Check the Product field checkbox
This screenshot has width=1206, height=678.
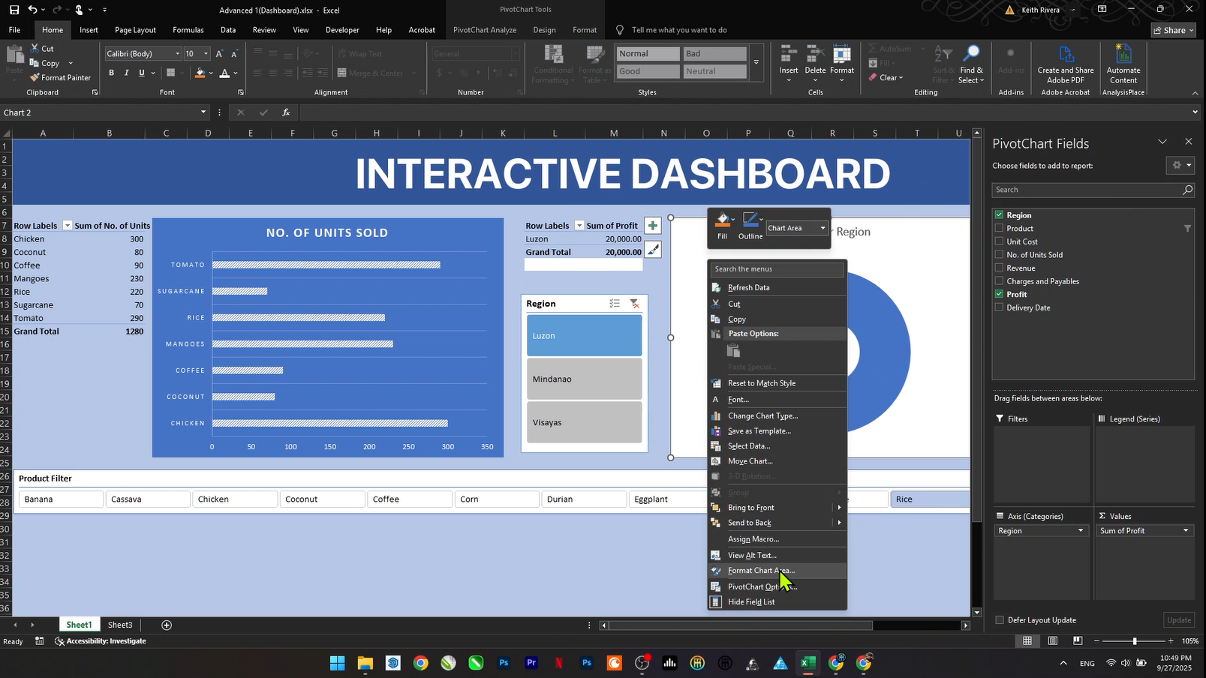tap(999, 229)
